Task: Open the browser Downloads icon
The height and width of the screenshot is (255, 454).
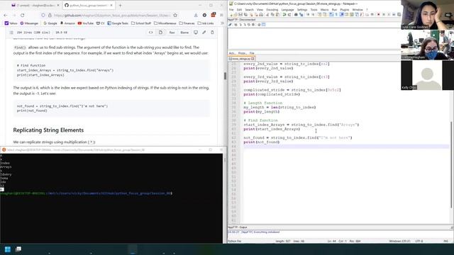Action: (196, 15)
